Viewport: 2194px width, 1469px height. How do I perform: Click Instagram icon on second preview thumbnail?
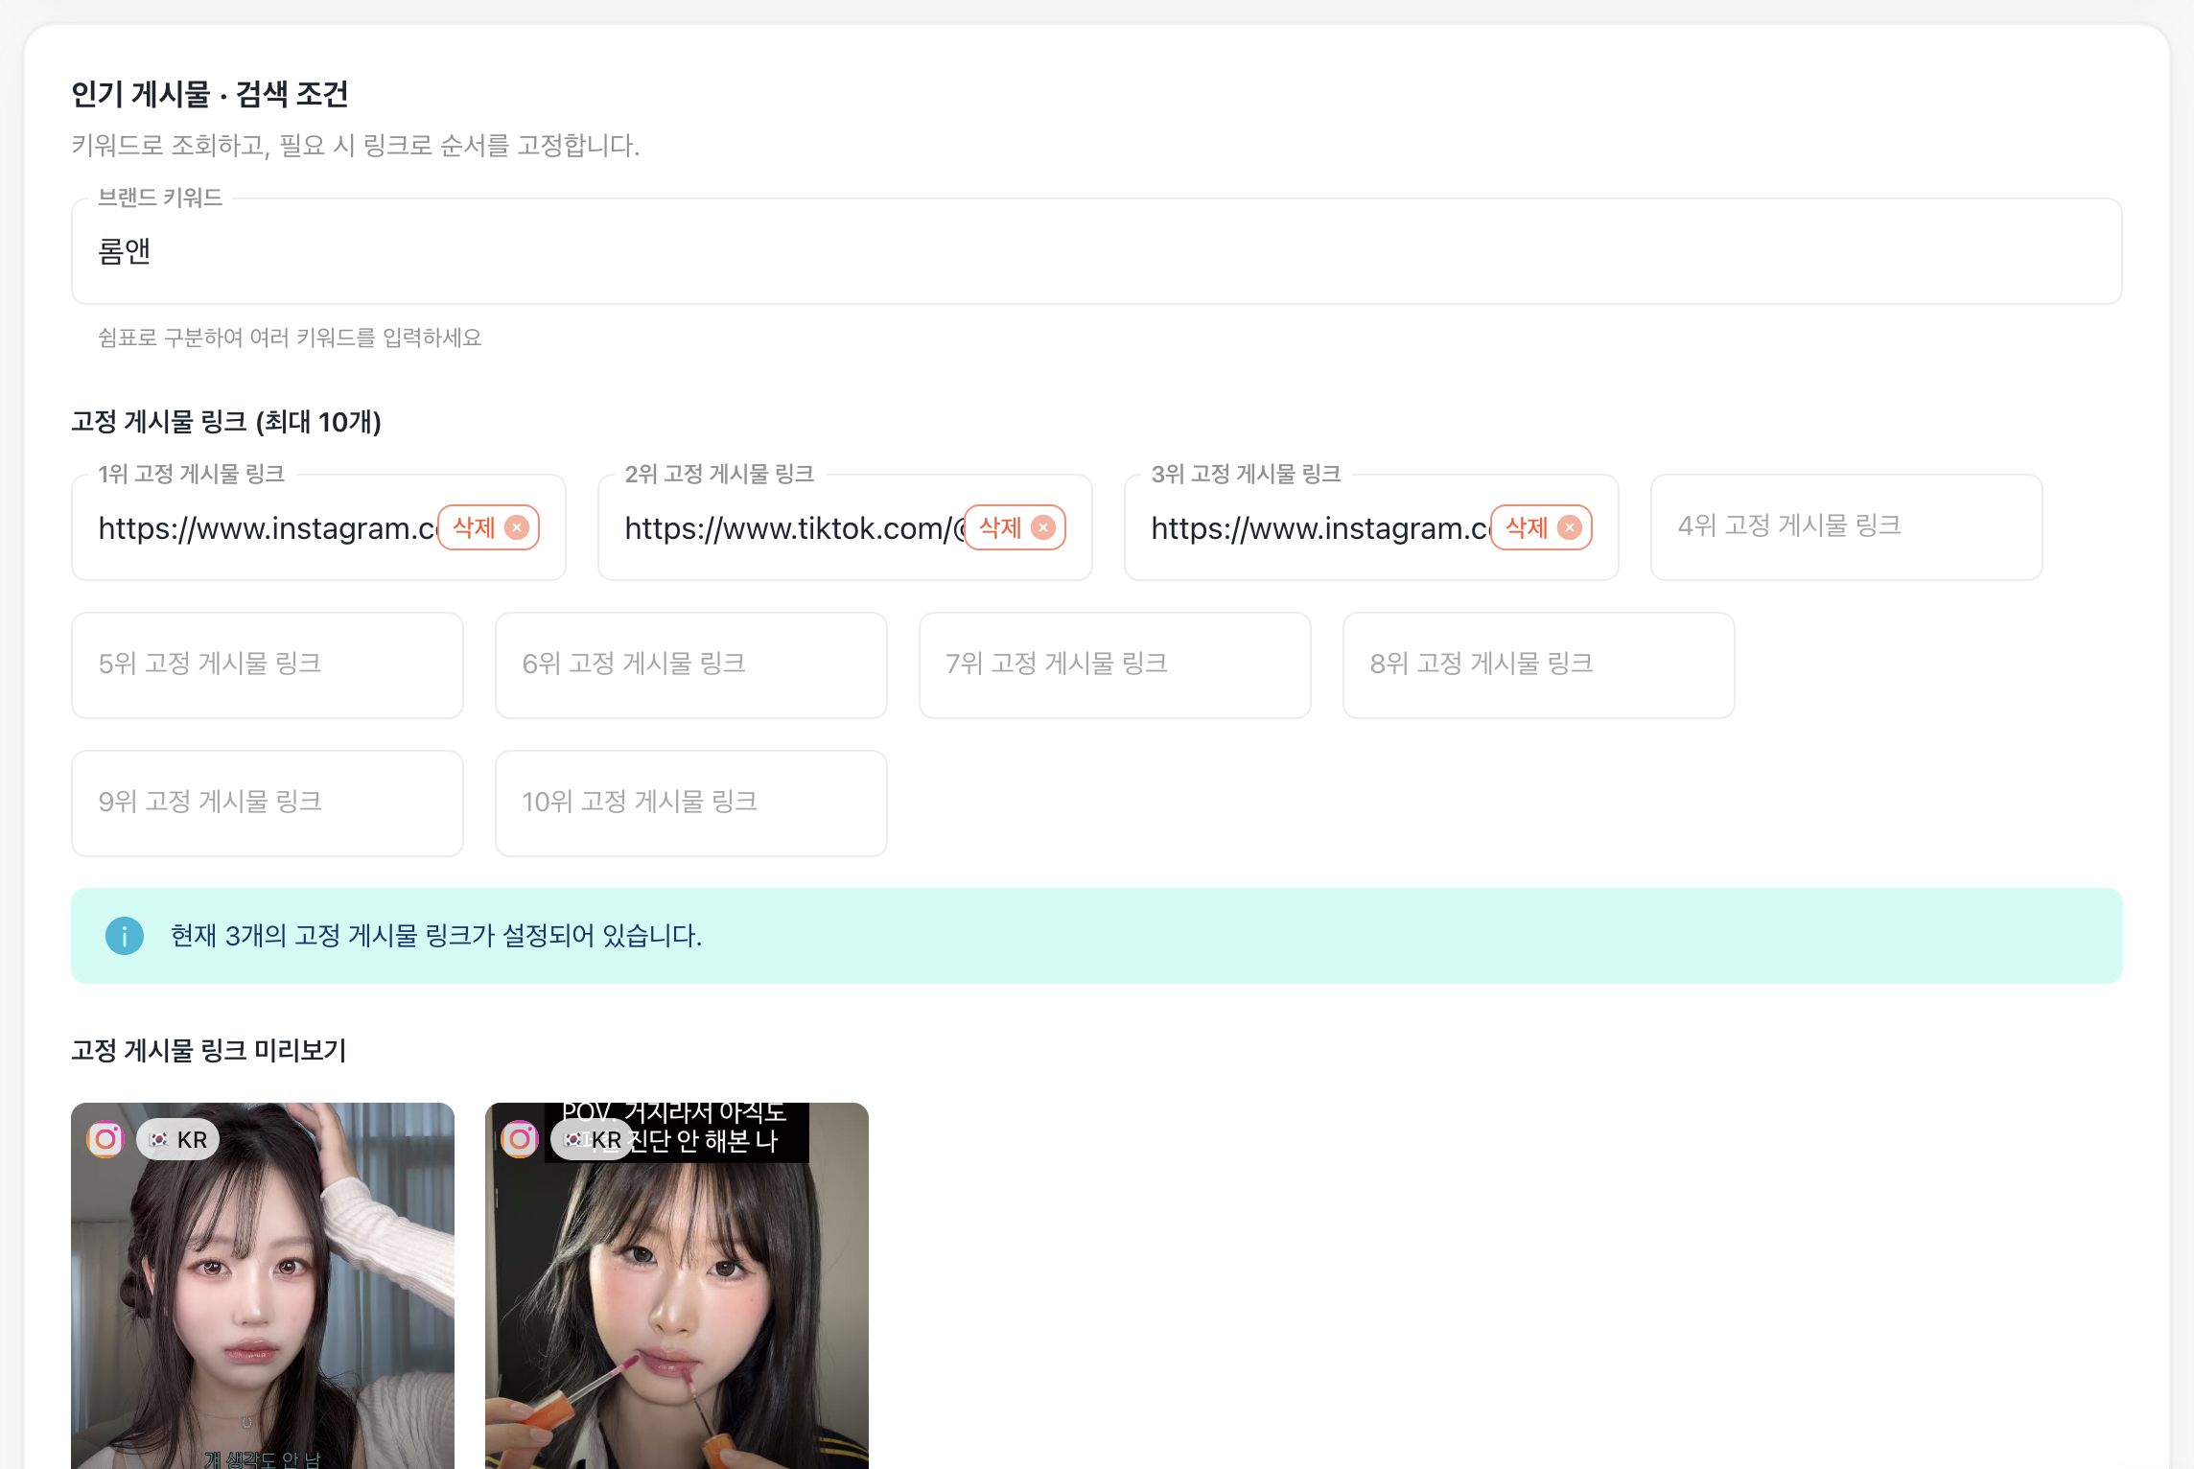(520, 1139)
